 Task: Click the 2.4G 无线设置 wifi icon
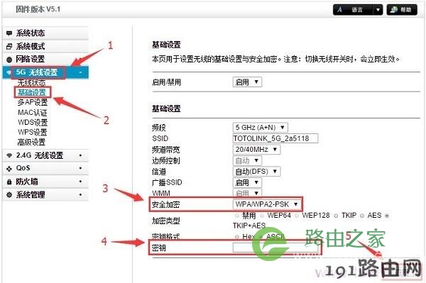pyautogui.click(x=9, y=155)
